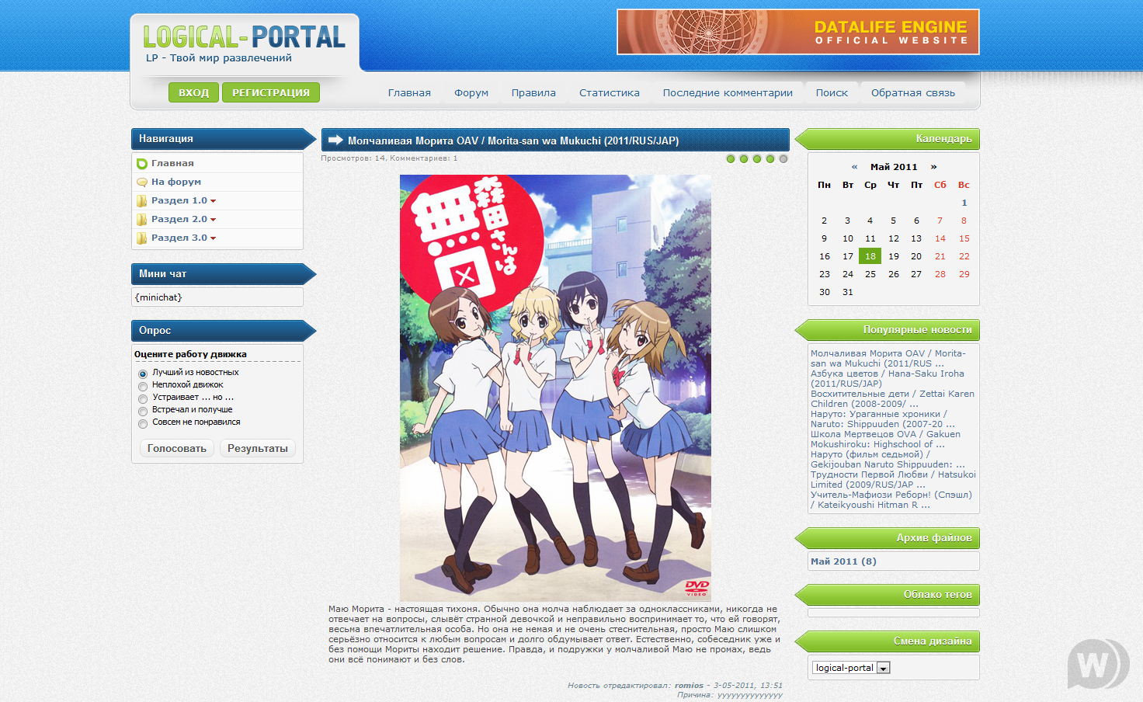Select 'Устраивает ... но ...' poll option

coord(143,399)
